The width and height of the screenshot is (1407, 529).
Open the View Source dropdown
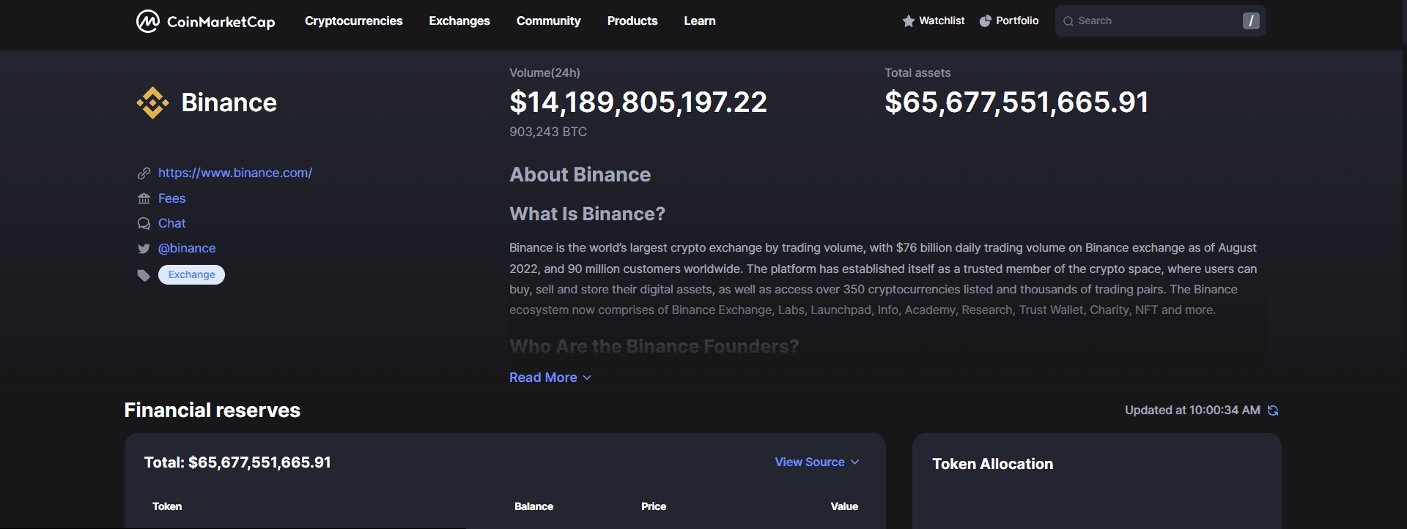816,462
